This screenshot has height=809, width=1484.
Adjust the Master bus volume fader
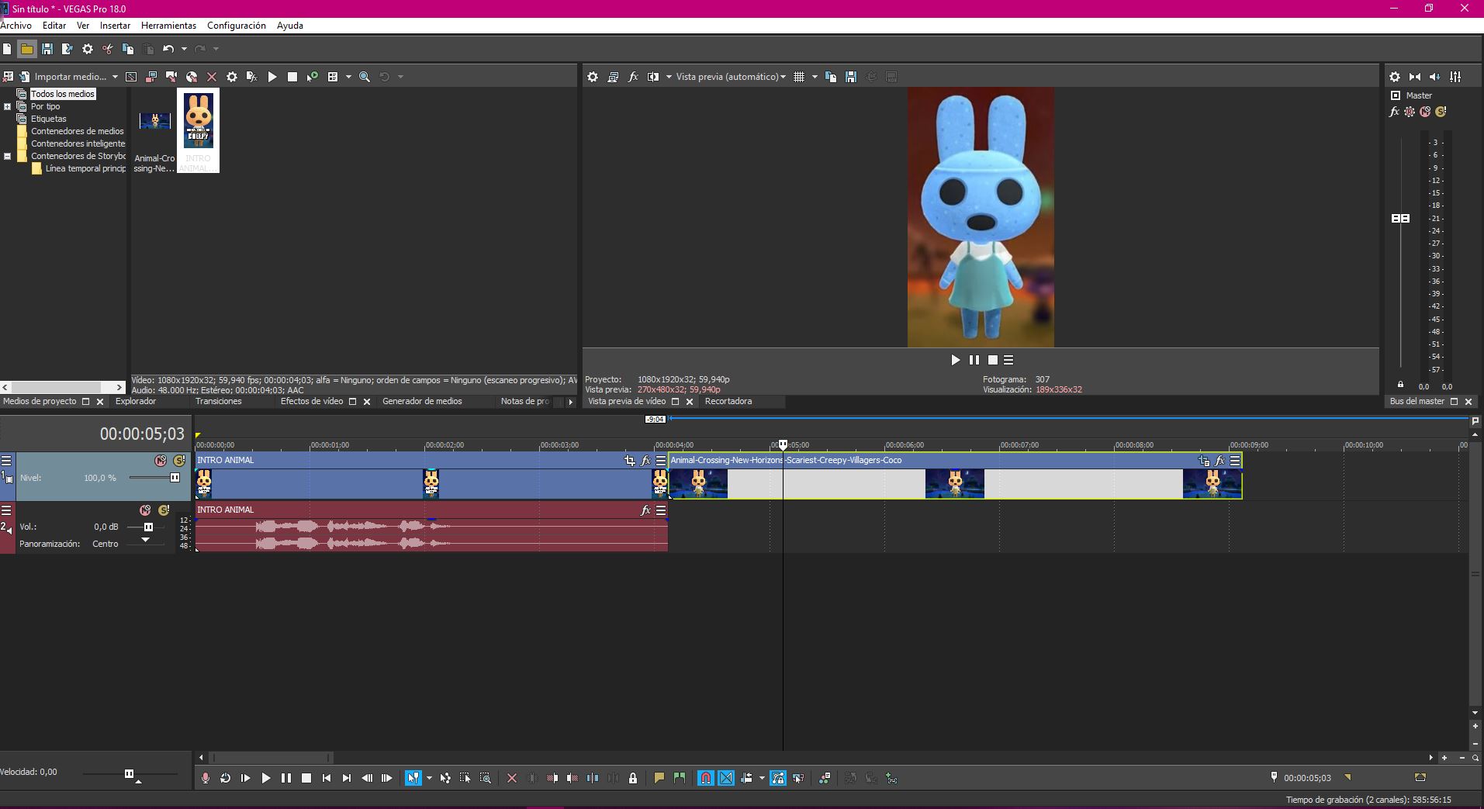(1400, 219)
